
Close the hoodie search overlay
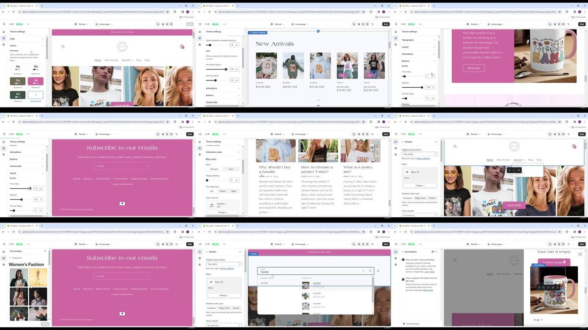coord(378,271)
